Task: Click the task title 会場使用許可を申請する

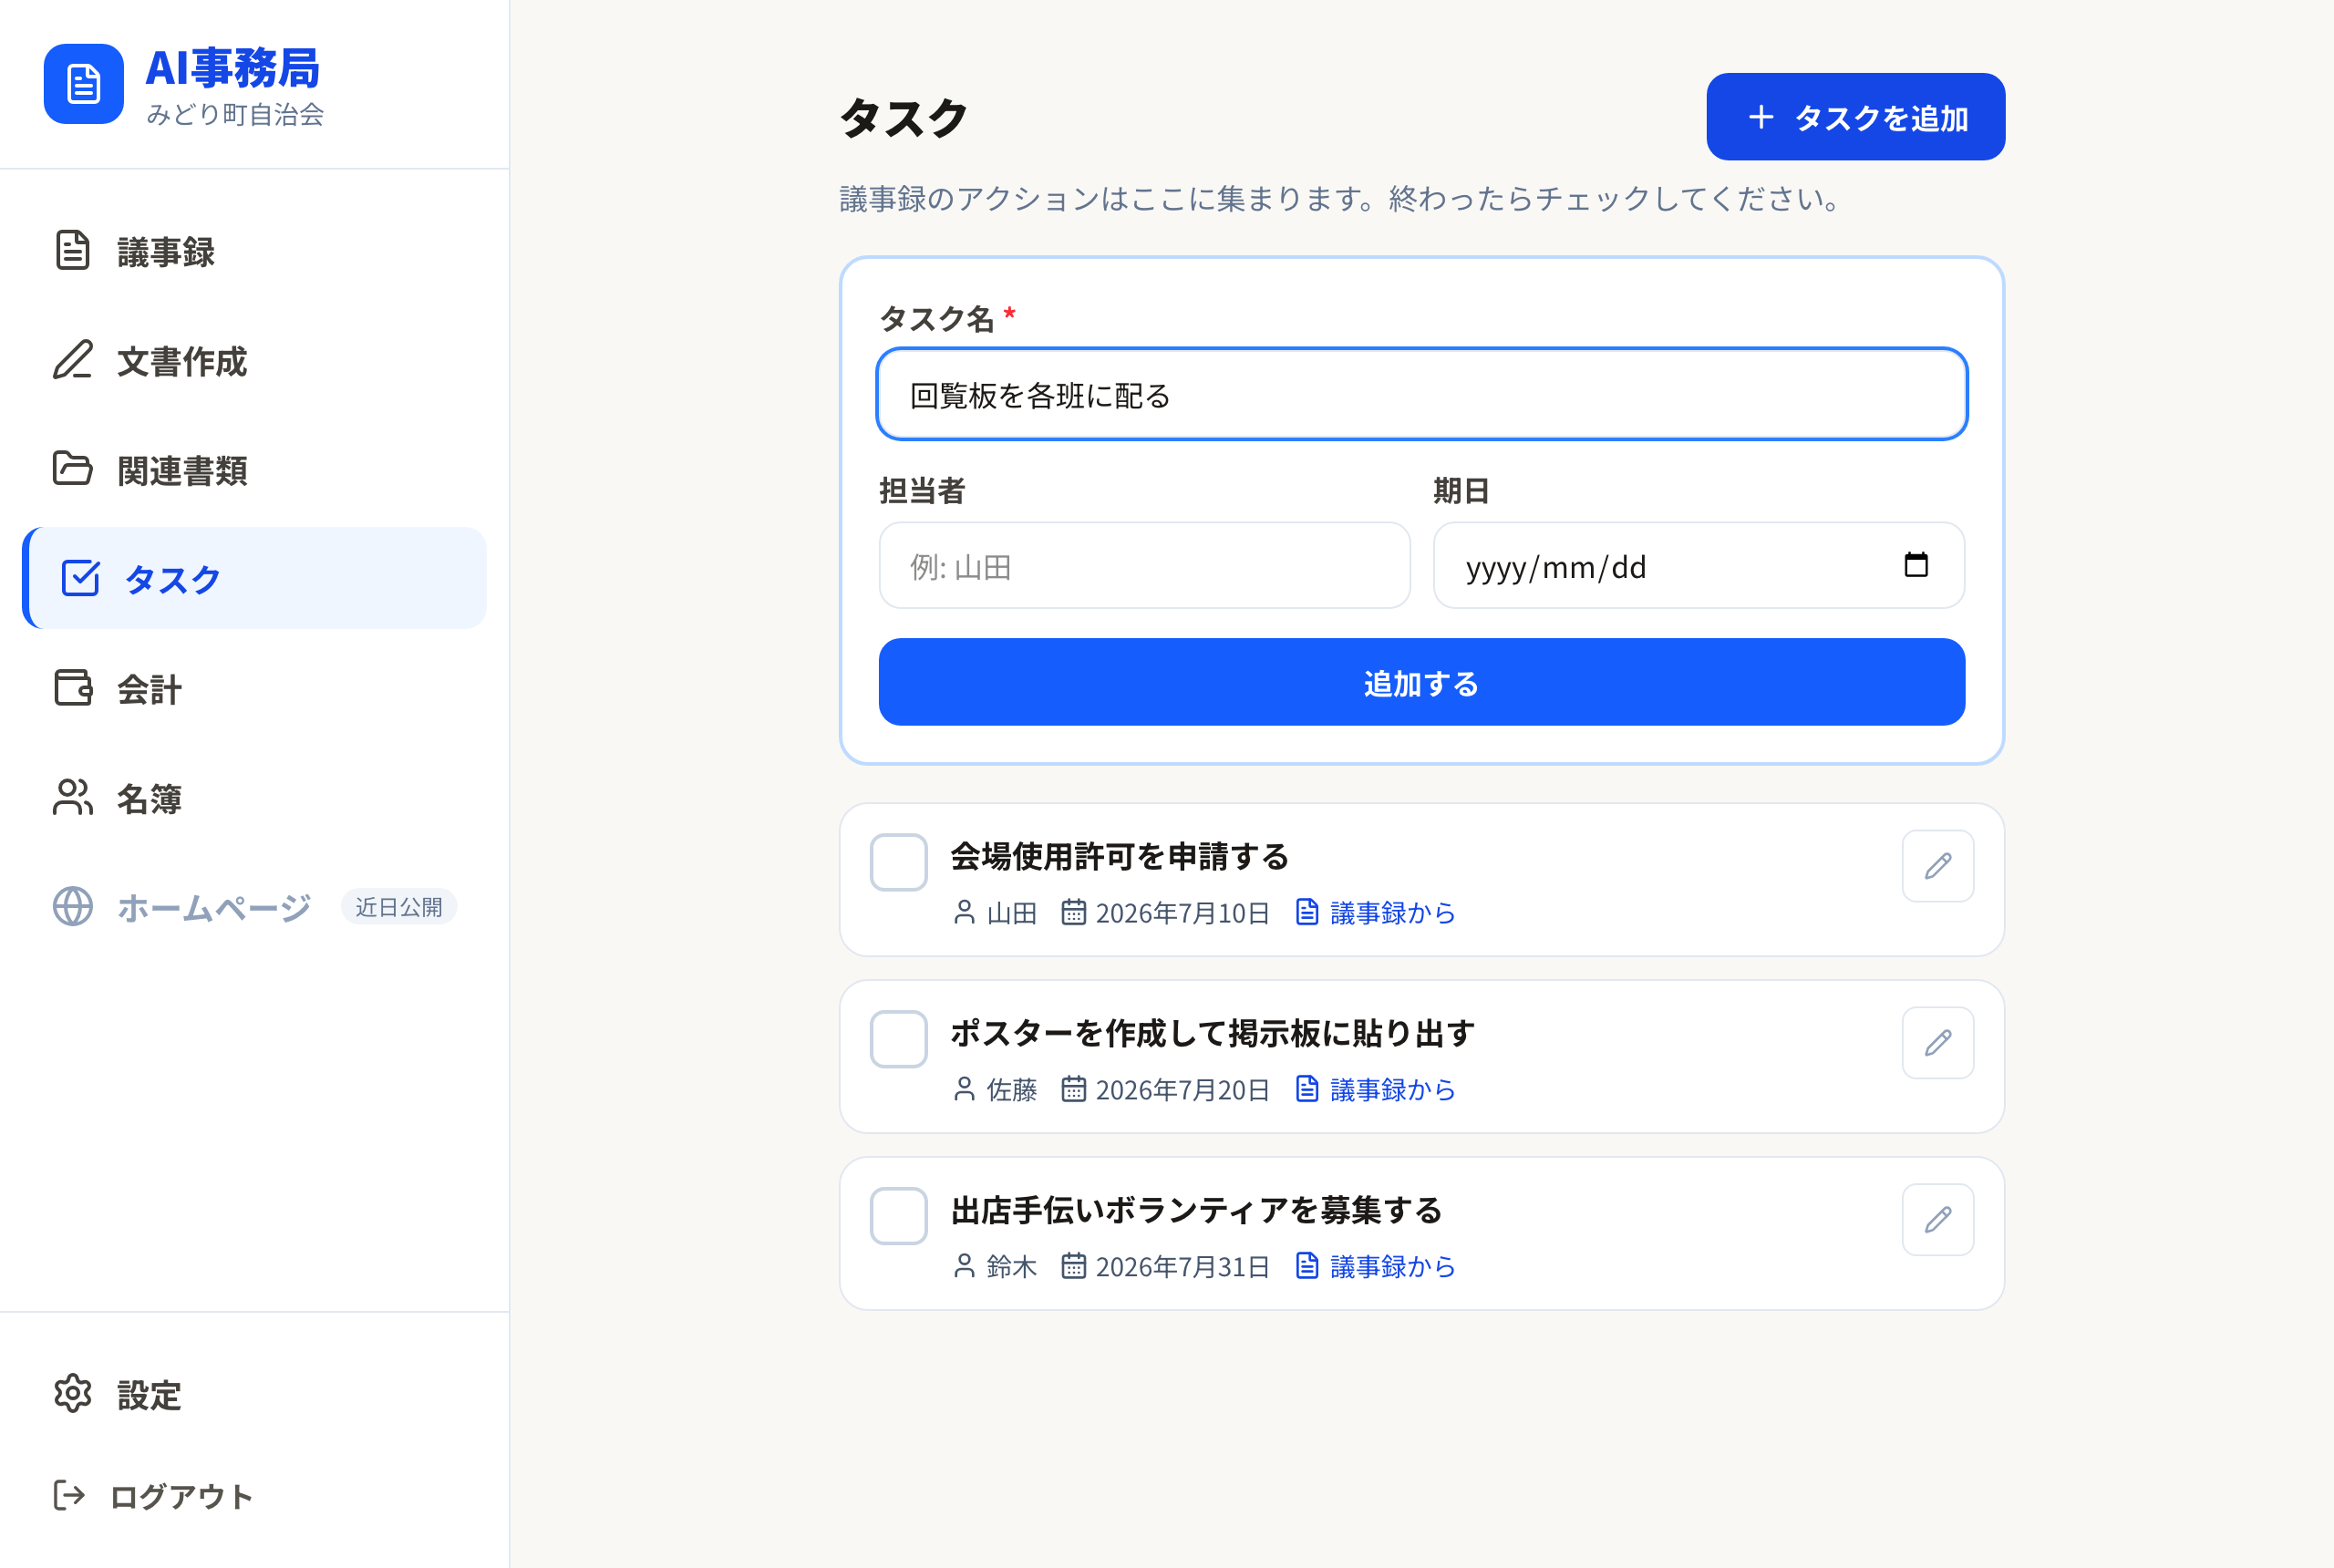Action: 1120,857
